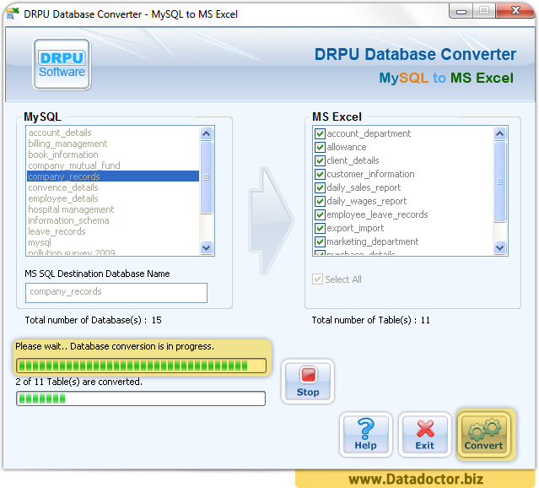Click the MySQL list scrollbar thumb
Screen dimensions: 539x488
tap(207, 177)
